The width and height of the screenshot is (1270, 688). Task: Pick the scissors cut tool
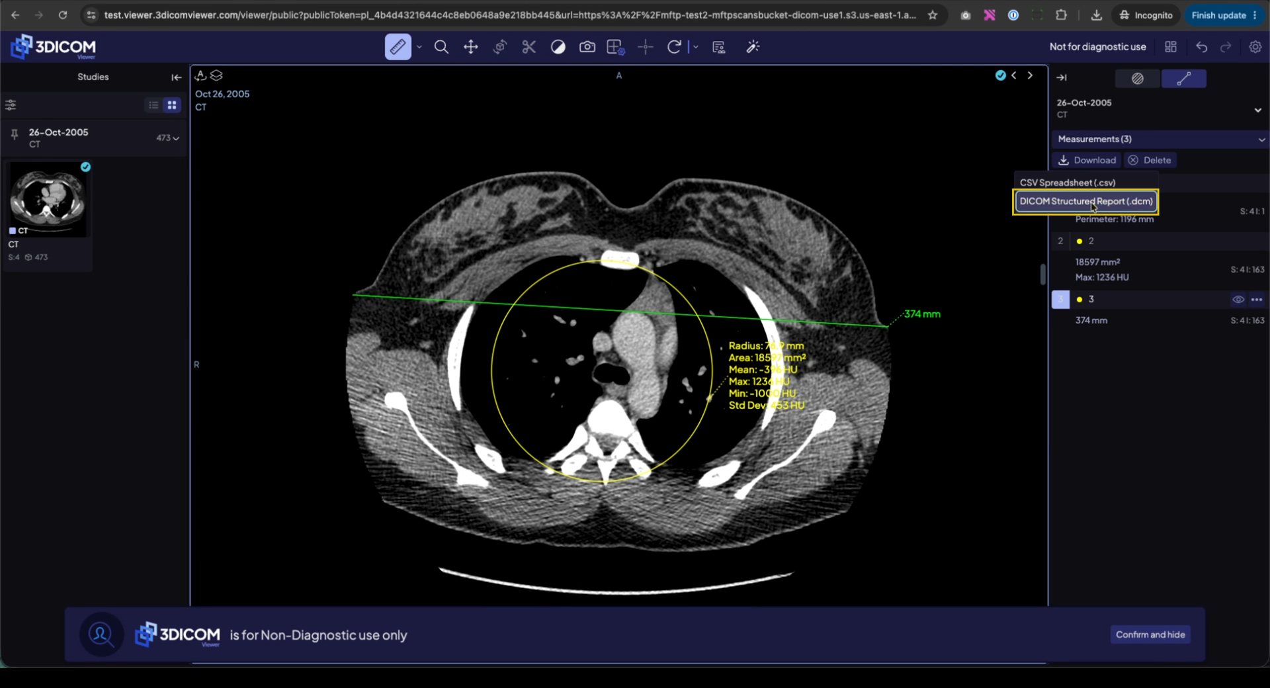click(x=529, y=47)
